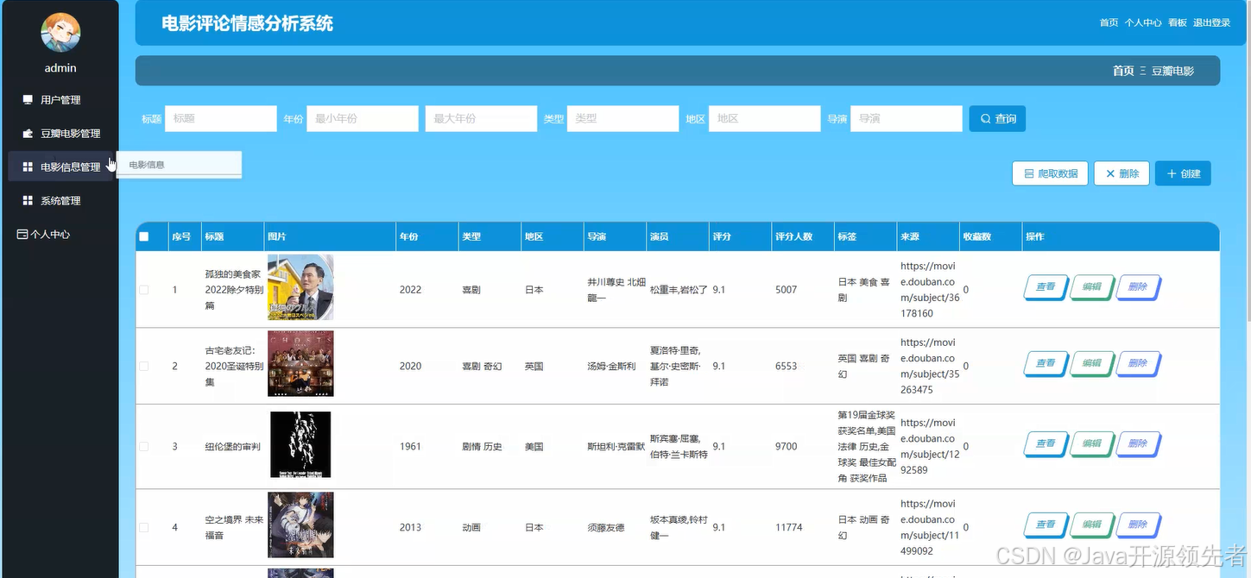Click the 纽伦堡的审判 poster thumbnail
The image size is (1251, 578).
300,444
